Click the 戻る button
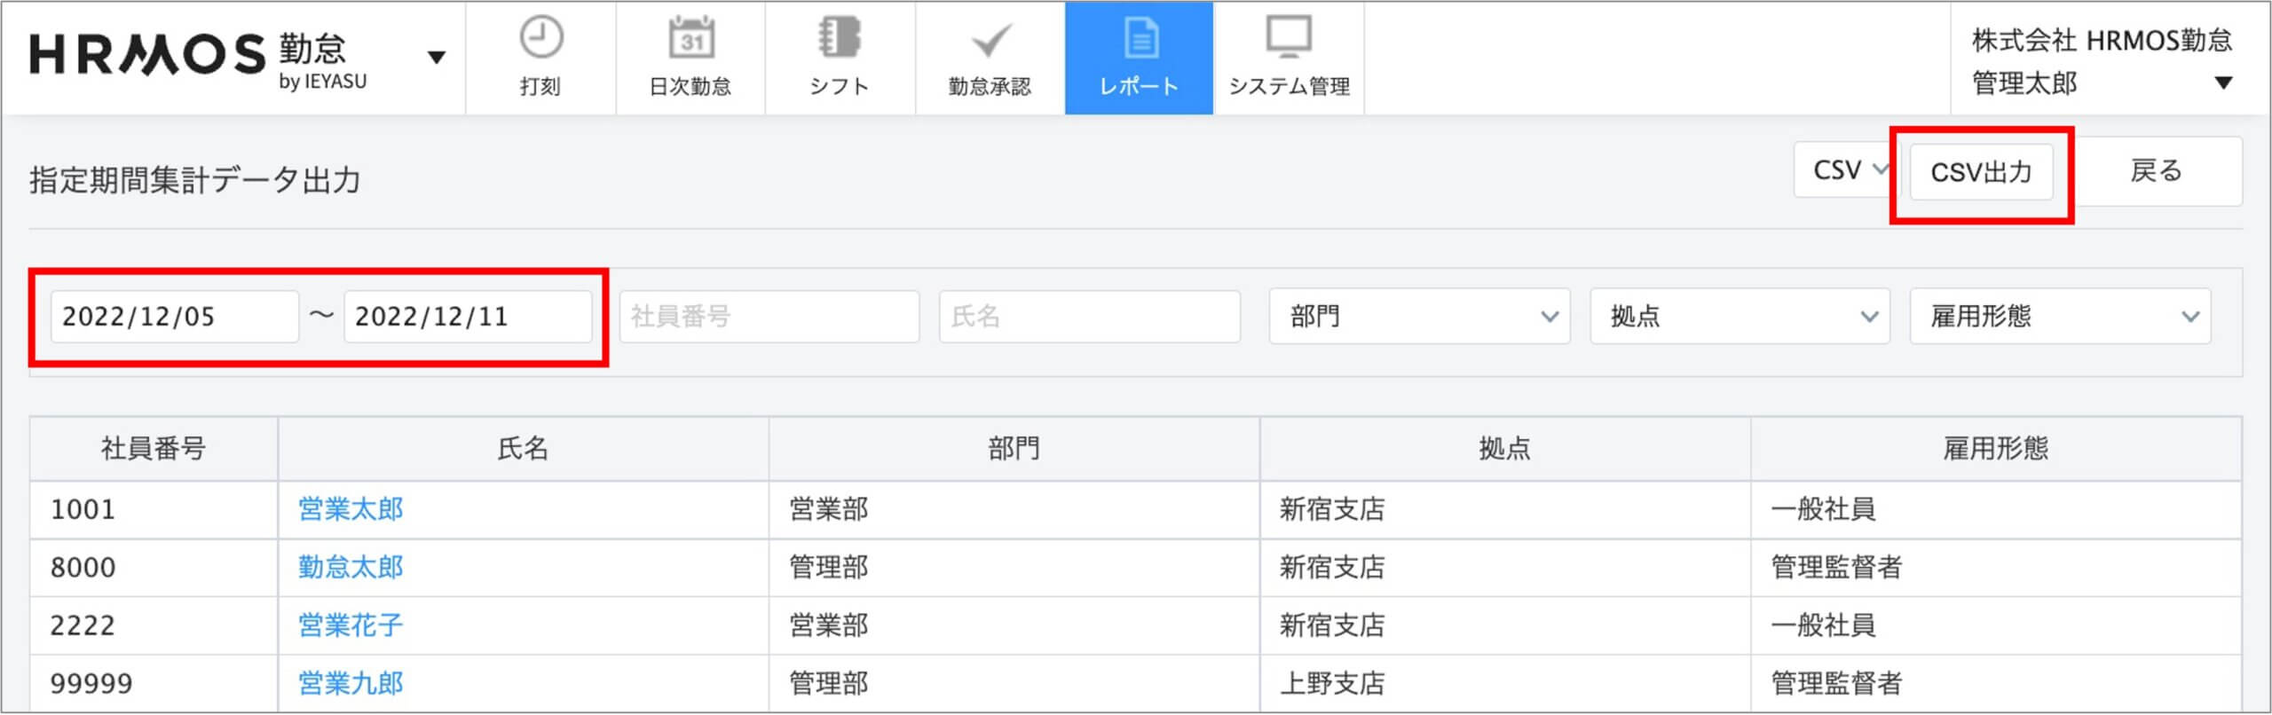Screen dimensions: 2272x715 2156,171
